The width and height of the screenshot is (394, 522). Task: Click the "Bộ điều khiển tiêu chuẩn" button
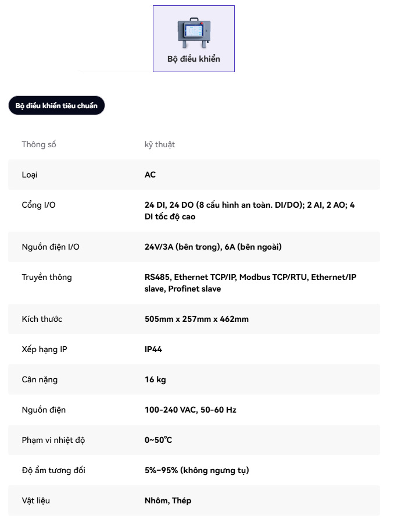tap(56, 105)
